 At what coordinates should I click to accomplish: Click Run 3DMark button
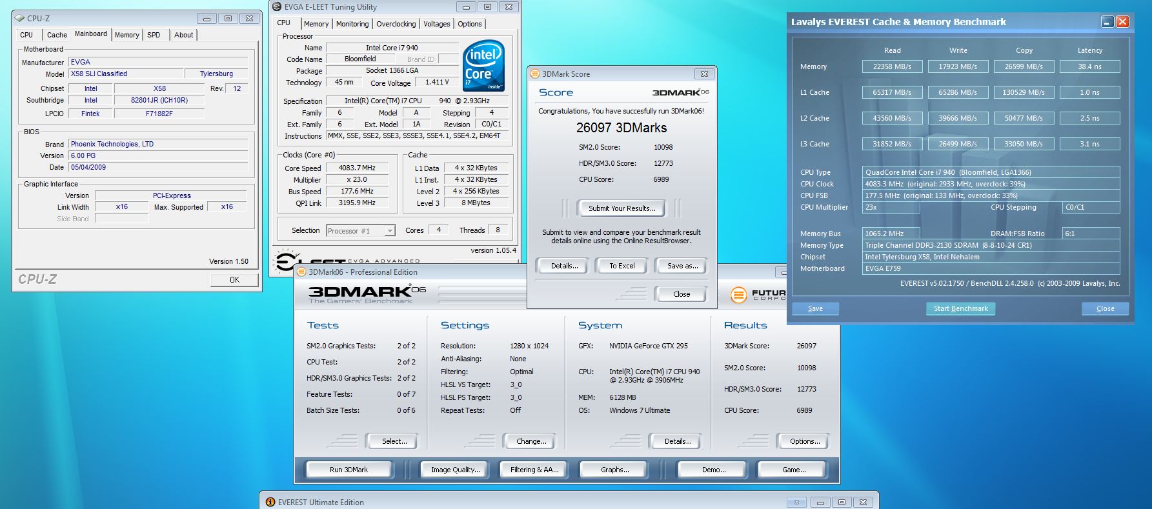click(x=349, y=470)
